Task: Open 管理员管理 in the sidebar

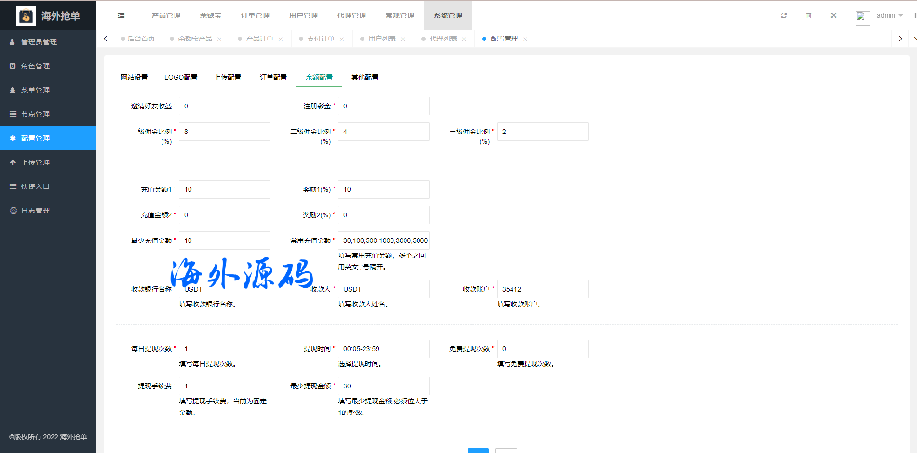Action: click(x=39, y=42)
